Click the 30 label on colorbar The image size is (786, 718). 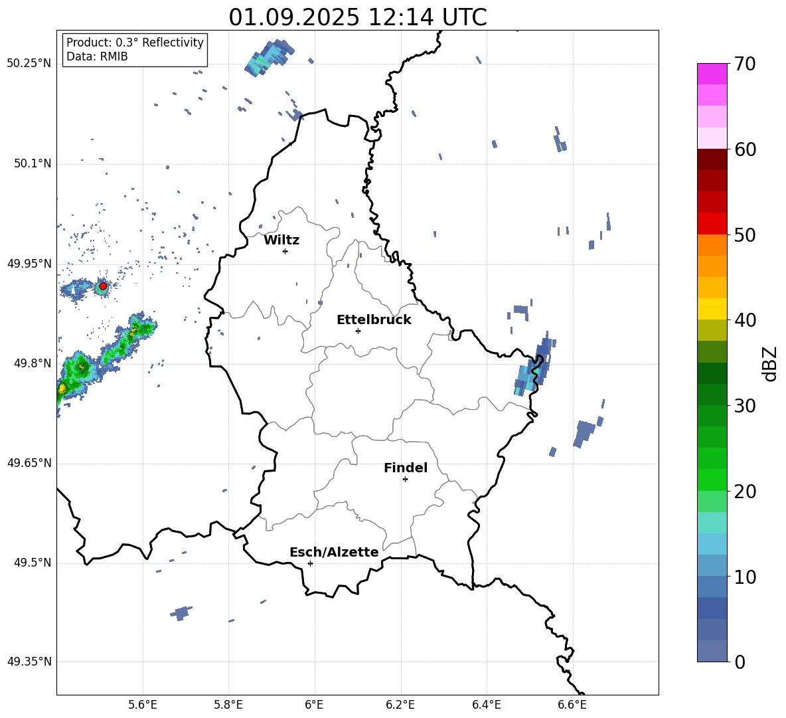(x=745, y=406)
